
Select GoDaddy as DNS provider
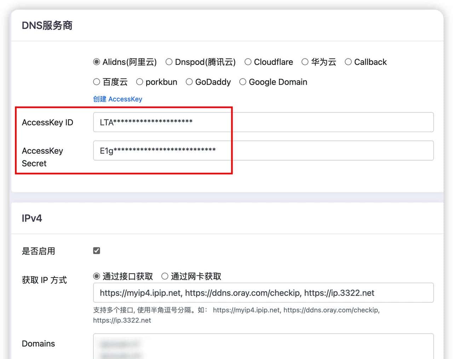[189, 82]
